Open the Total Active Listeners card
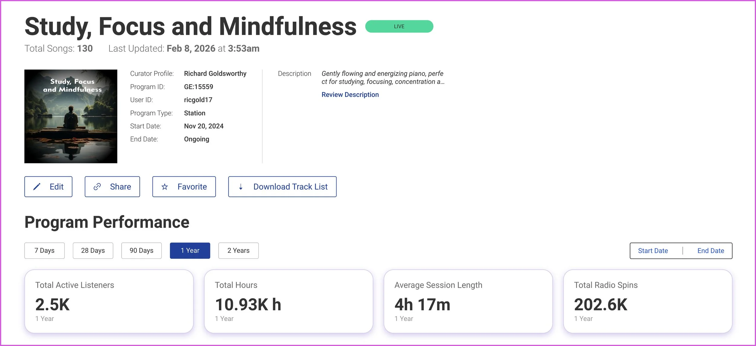The height and width of the screenshot is (346, 756). tap(109, 301)
